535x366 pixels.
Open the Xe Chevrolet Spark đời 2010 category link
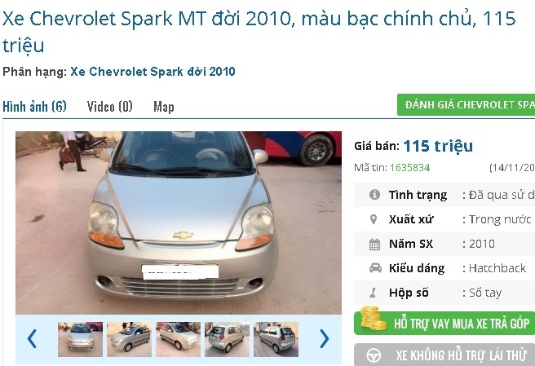click(153, 72)
